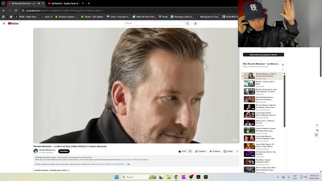Open the Windows Start button
Image resolution: width=322 pixels, height=181 pixels.
click(116, 177)
